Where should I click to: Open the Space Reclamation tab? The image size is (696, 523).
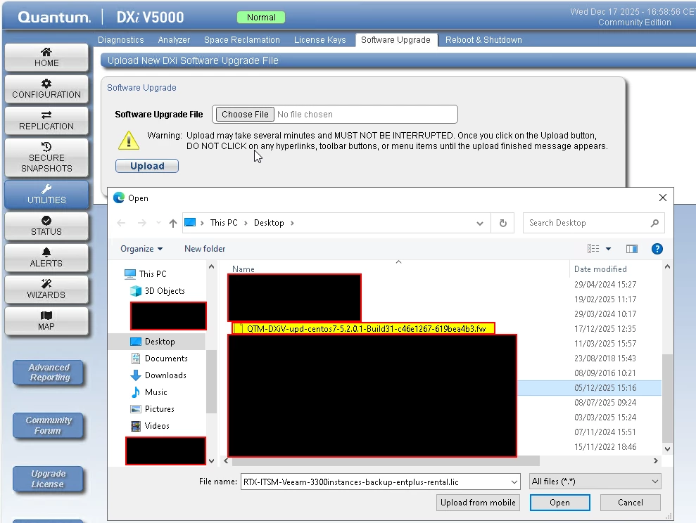click(x=242, y=40)
